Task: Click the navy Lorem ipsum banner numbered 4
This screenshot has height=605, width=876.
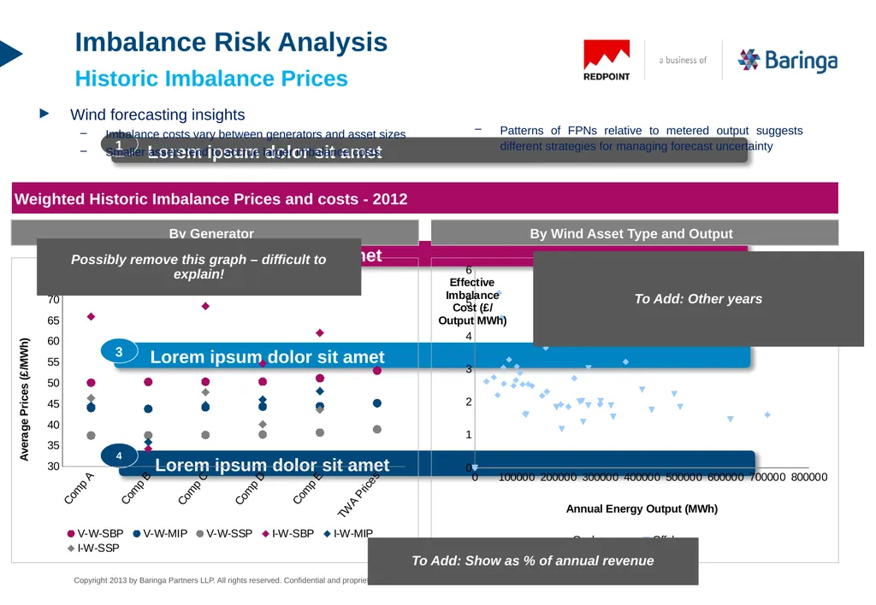Action: (x=437, y=463)
